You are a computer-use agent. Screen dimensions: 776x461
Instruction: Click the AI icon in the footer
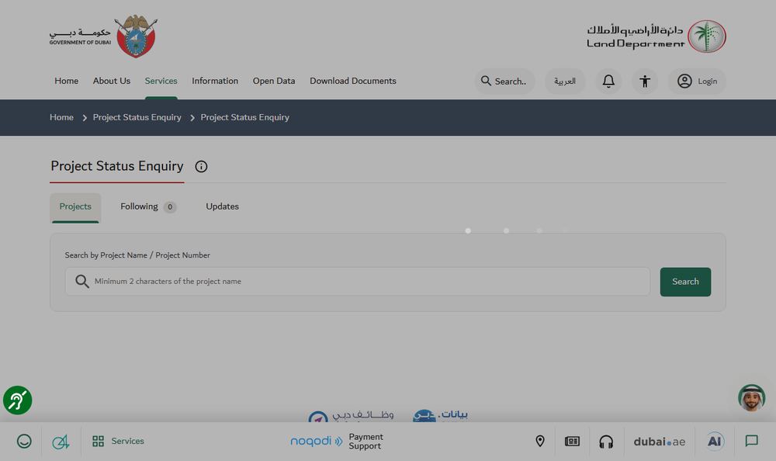tap(714, 441)
